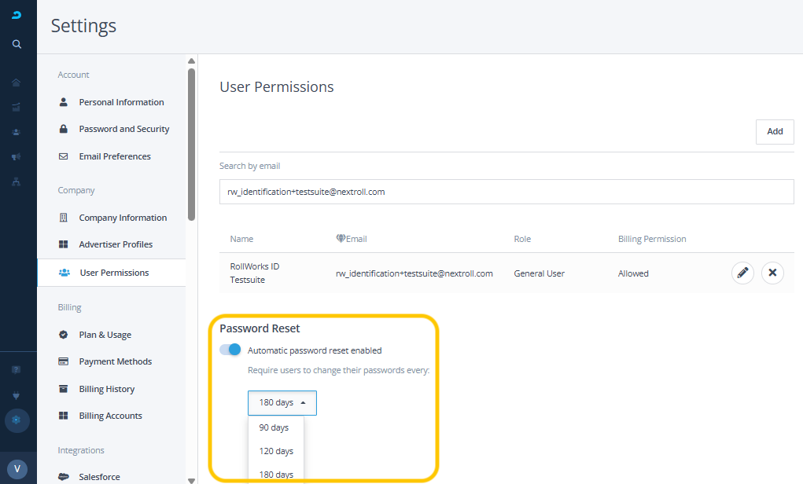Select the 90 days option
803x484 pixels.
(274, 427)
